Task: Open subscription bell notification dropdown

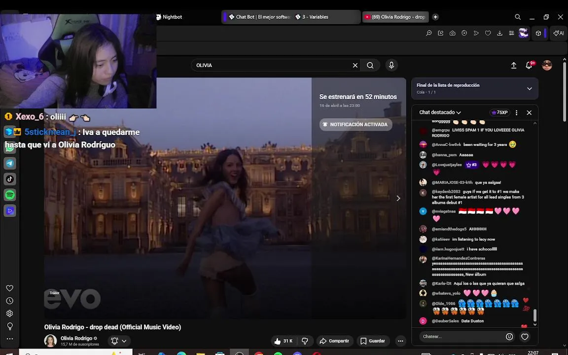Action: coord(119,341)
